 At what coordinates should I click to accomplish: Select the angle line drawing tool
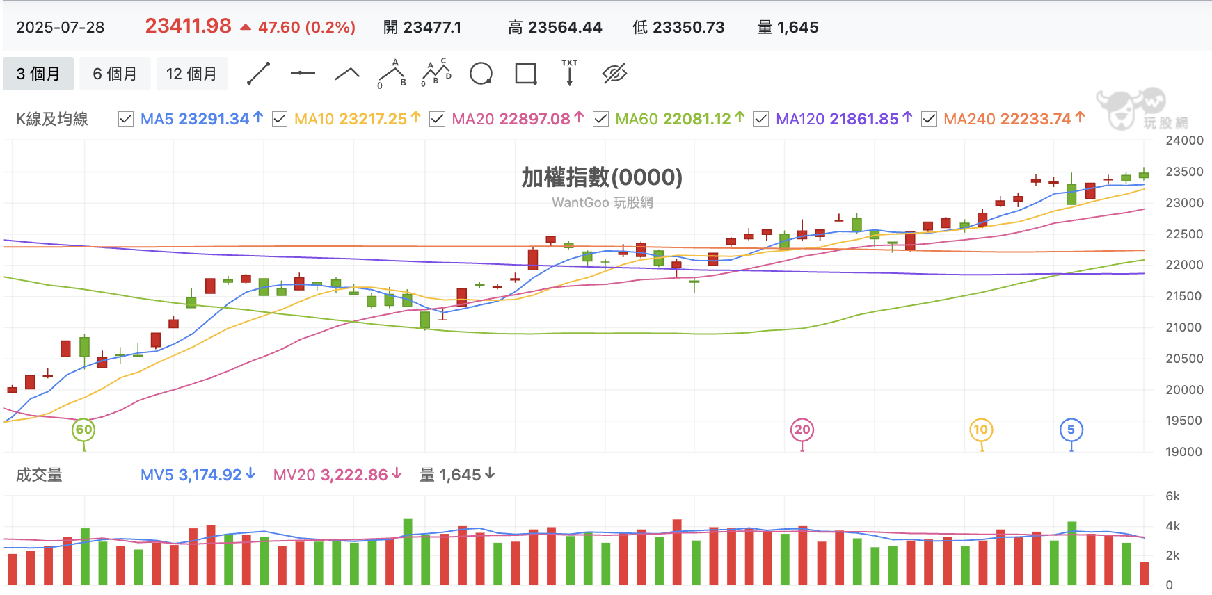coord(347,74)
